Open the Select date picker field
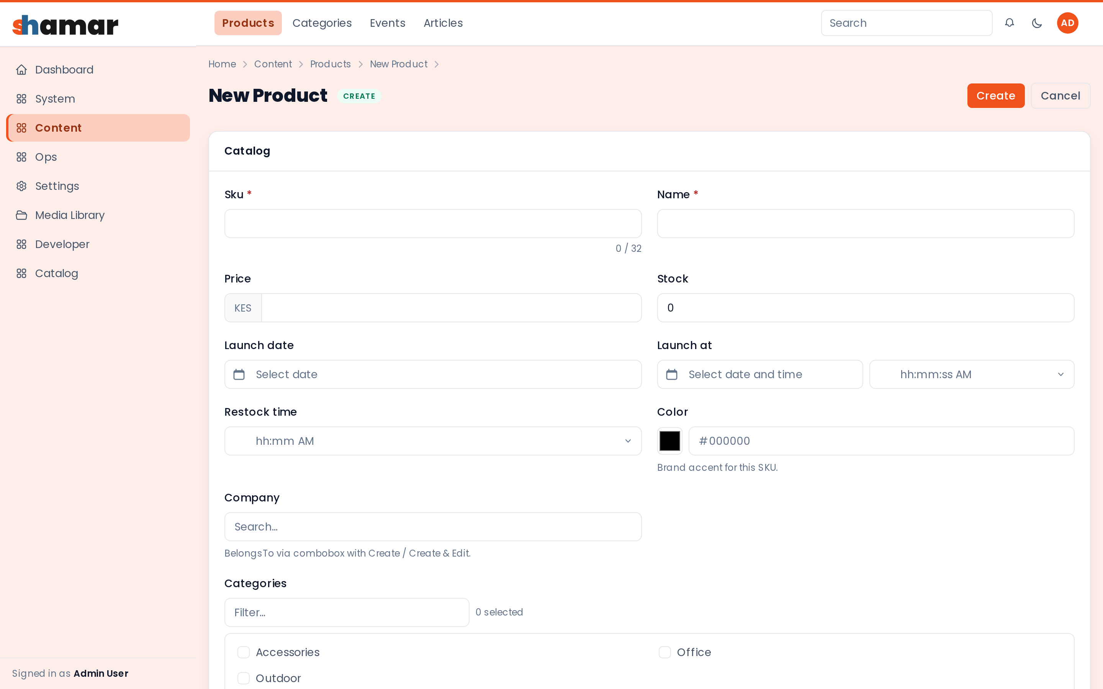1103x689 pixels. (432, 375)
